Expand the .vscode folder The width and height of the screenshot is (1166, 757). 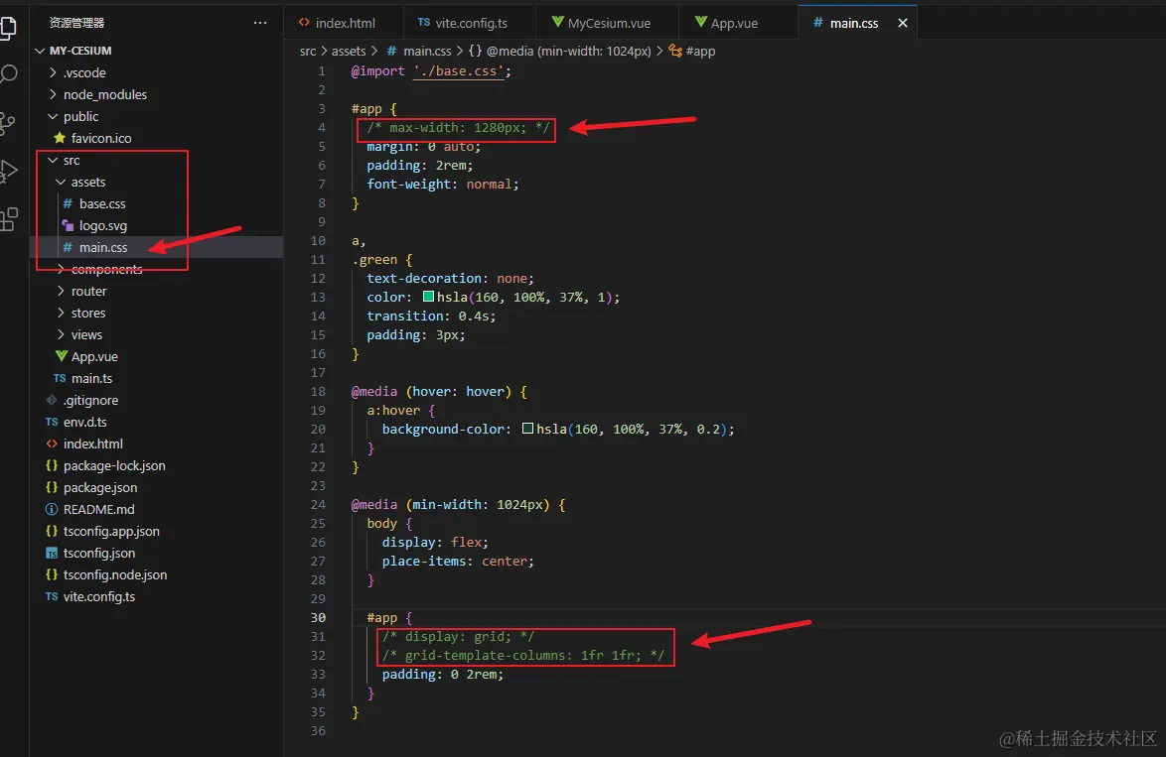[x=53, y=72]
